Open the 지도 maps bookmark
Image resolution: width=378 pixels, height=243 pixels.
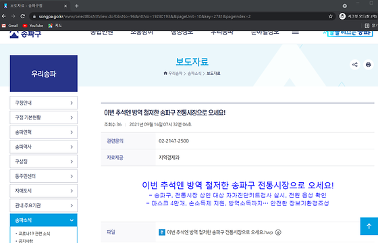point(55,26)
